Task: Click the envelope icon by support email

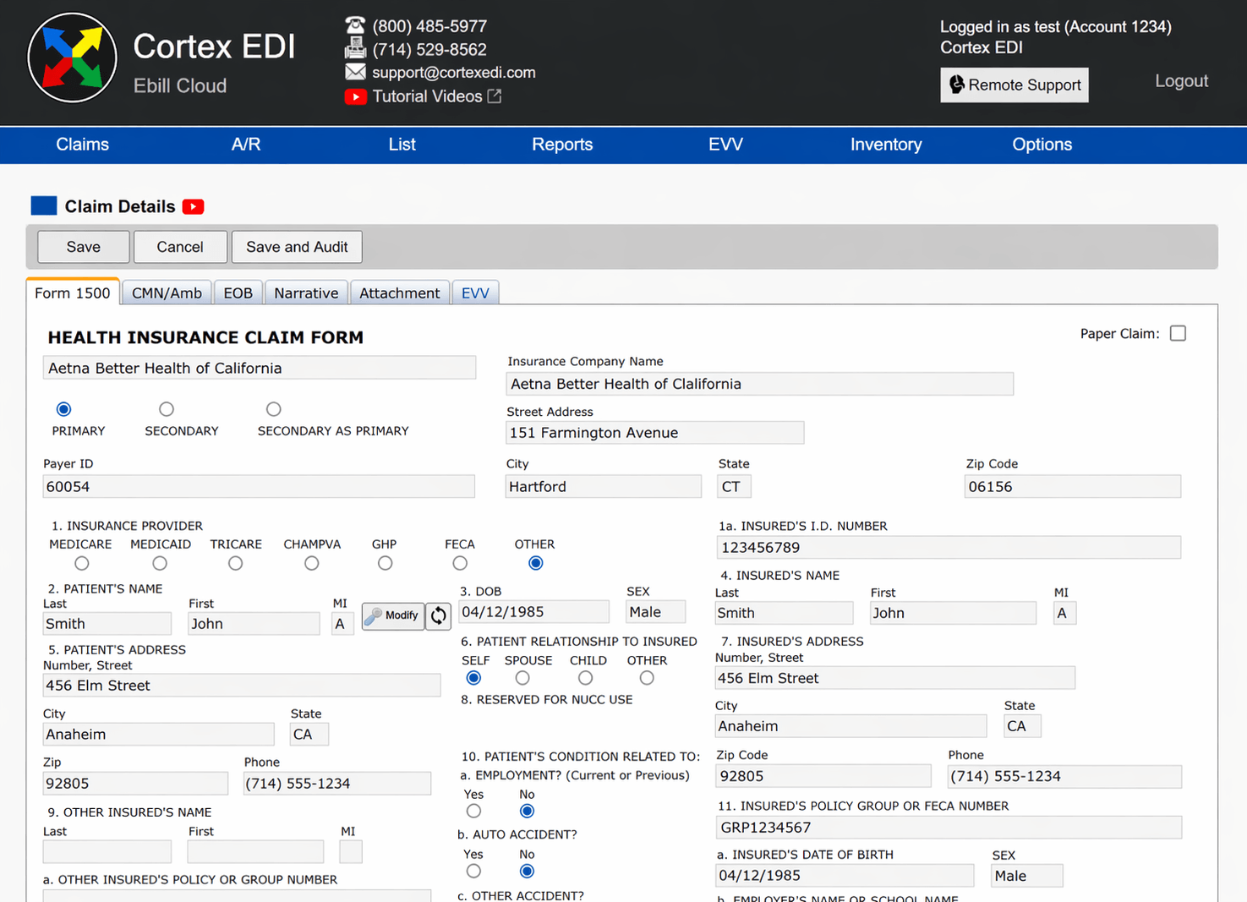Action: 355,72
